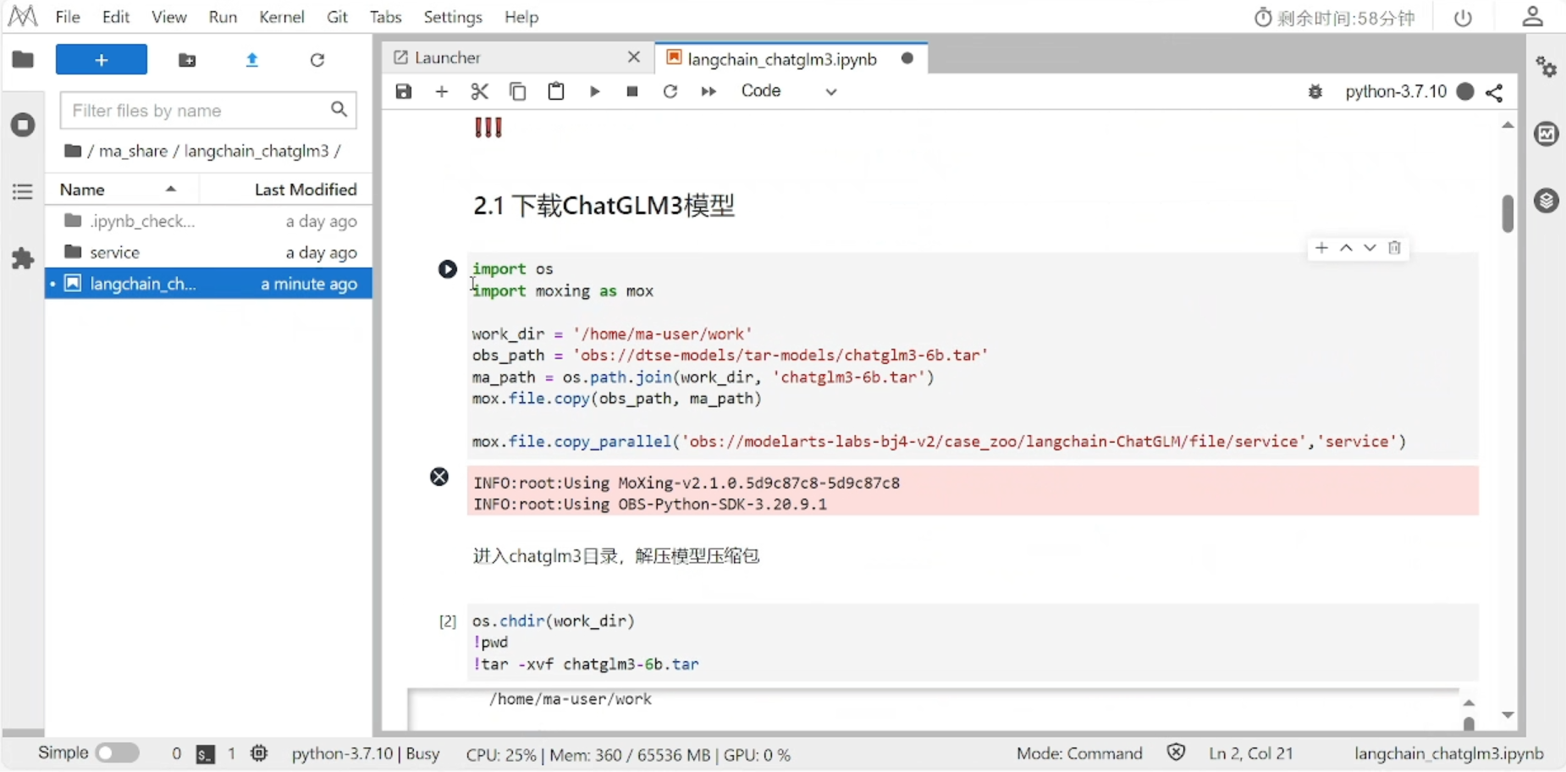The image size is (1566, 772).
Task: Insert cell below with the cell toolbar plus
Action: click(x=1322, y=248)
